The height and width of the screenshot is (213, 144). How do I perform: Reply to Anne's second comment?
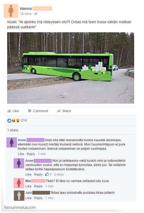pyautogui.click(x=38, y=174)
